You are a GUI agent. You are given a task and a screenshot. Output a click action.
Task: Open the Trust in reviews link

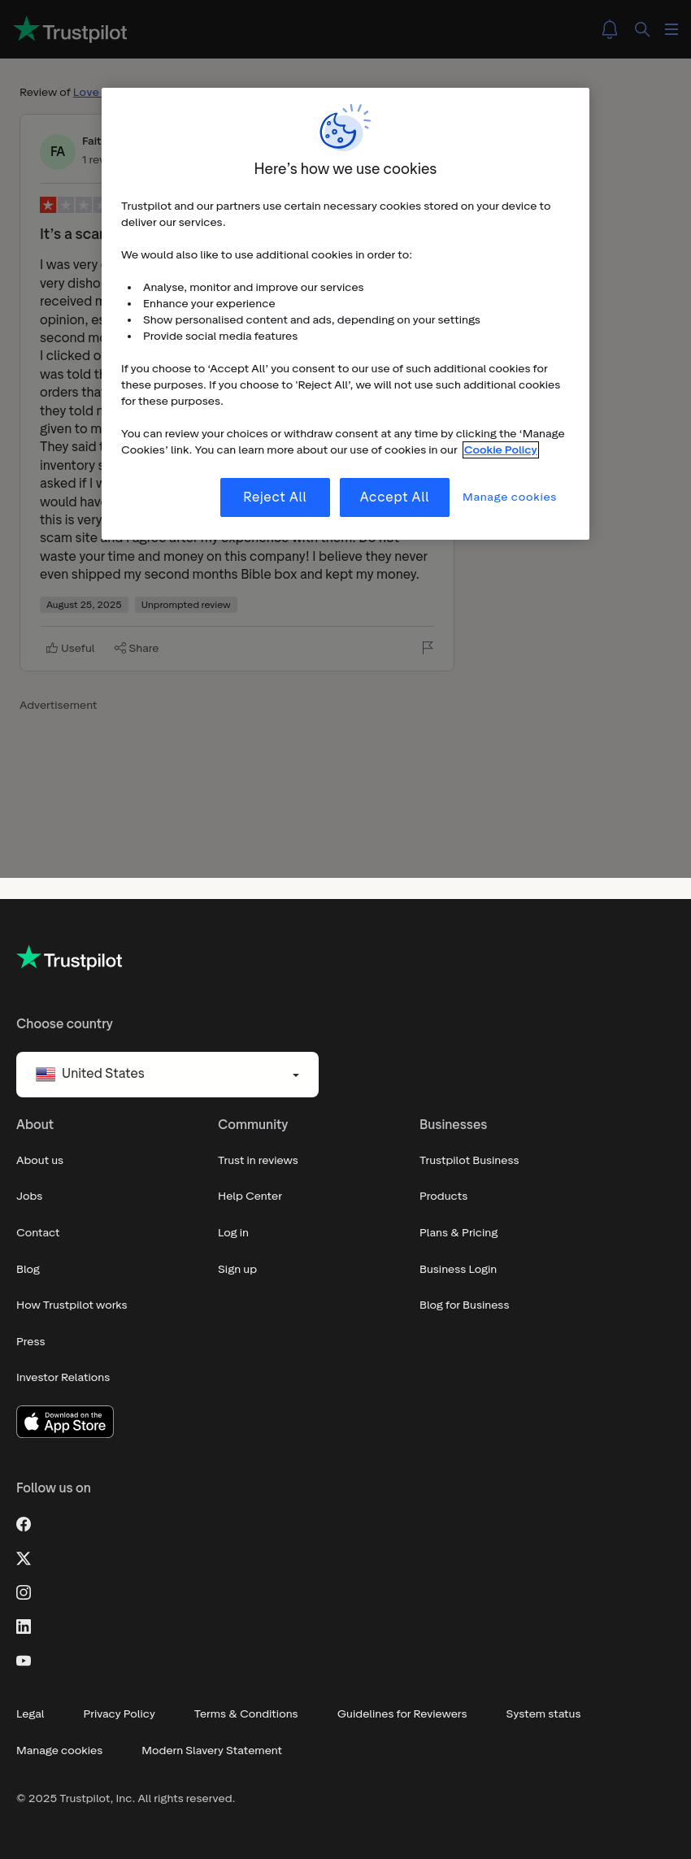pyautogui.click(x=258, y=1161)
